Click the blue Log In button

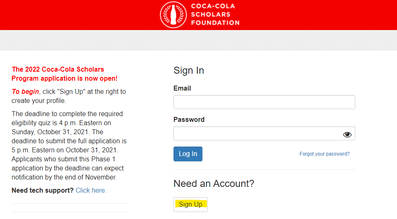[188, 154]
